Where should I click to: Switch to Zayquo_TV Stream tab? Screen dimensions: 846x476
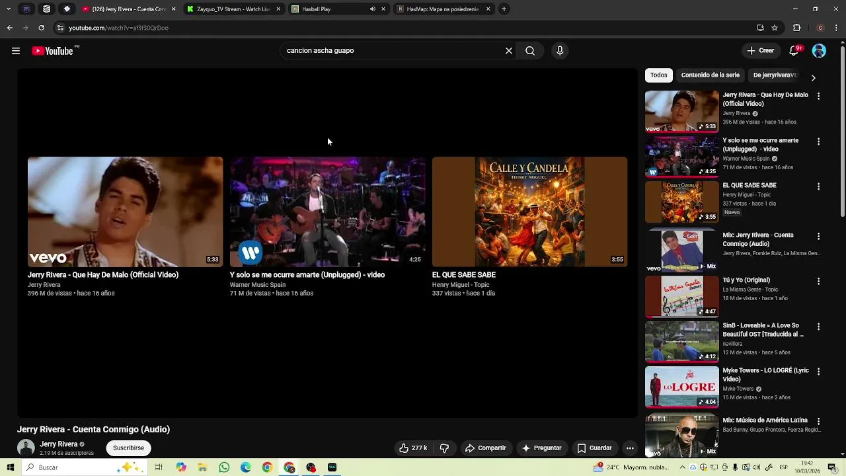click(x=232, y=9)
